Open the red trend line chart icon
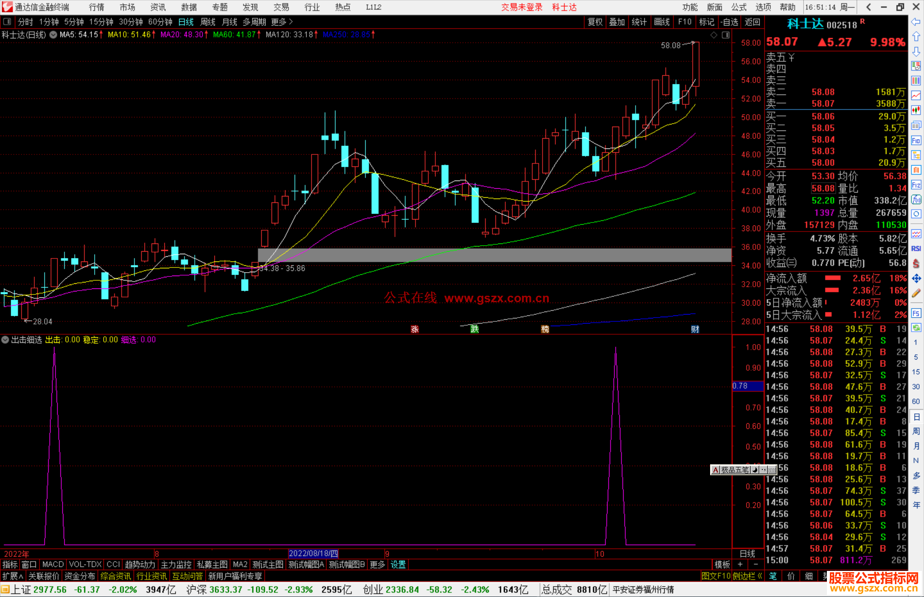The image size is (924, 597). (916, 95)
